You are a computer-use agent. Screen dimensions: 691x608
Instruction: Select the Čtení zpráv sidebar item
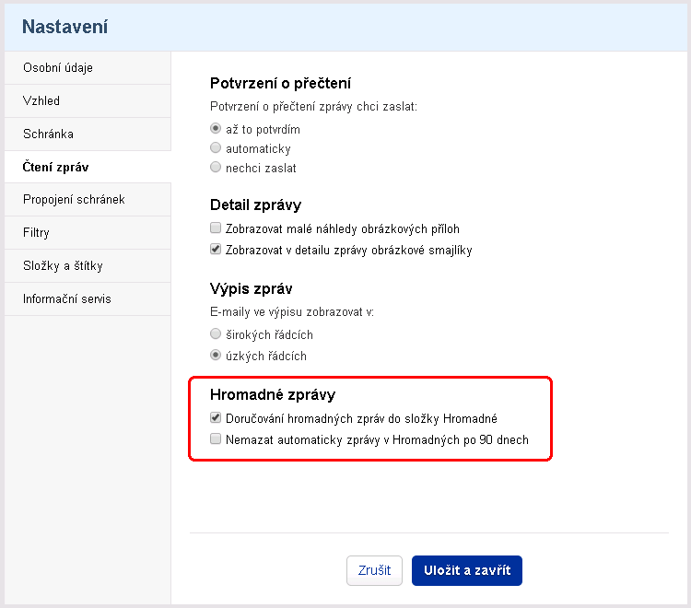(x=88, y=167)
